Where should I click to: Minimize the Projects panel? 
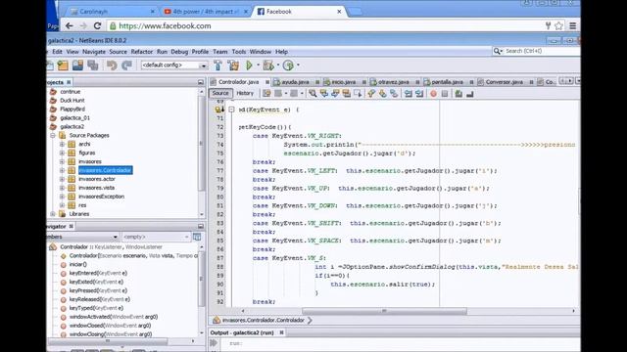pos(201,82)
